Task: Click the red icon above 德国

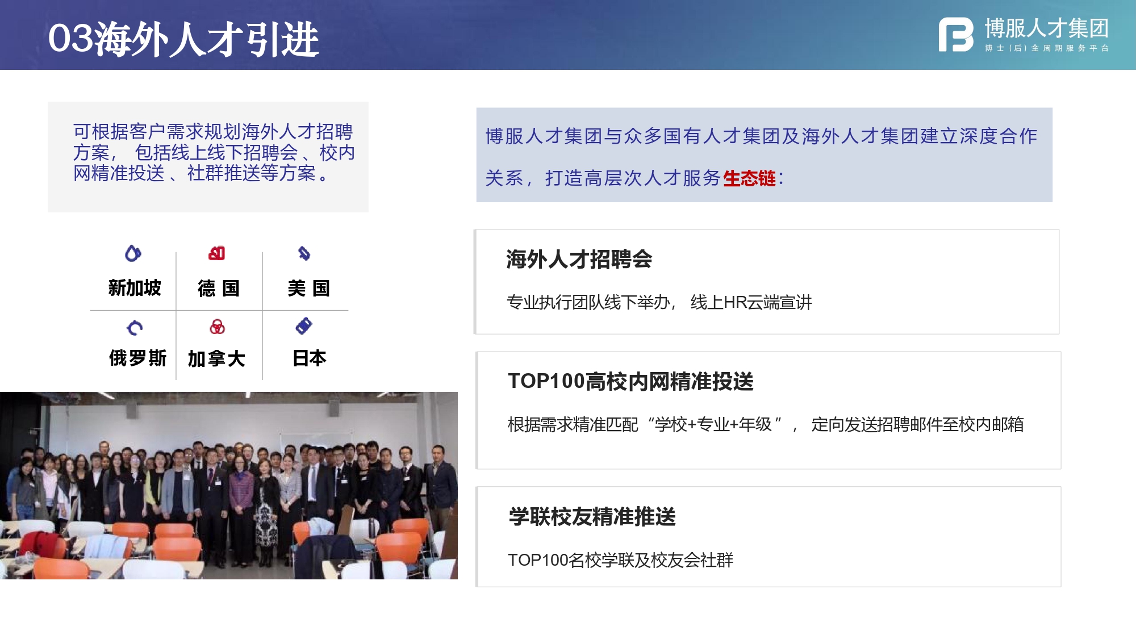Action: pyautogui.click(x=217, y=253)
